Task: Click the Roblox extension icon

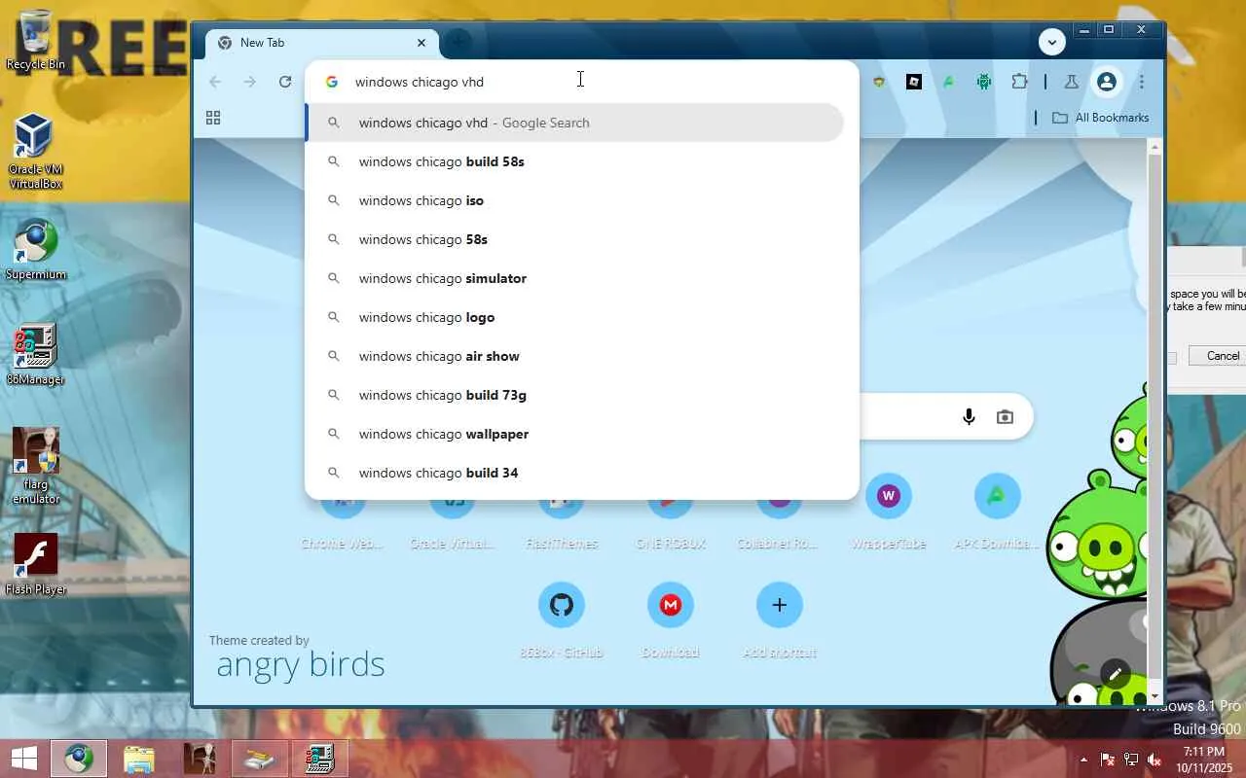Action: coord(914,82)
